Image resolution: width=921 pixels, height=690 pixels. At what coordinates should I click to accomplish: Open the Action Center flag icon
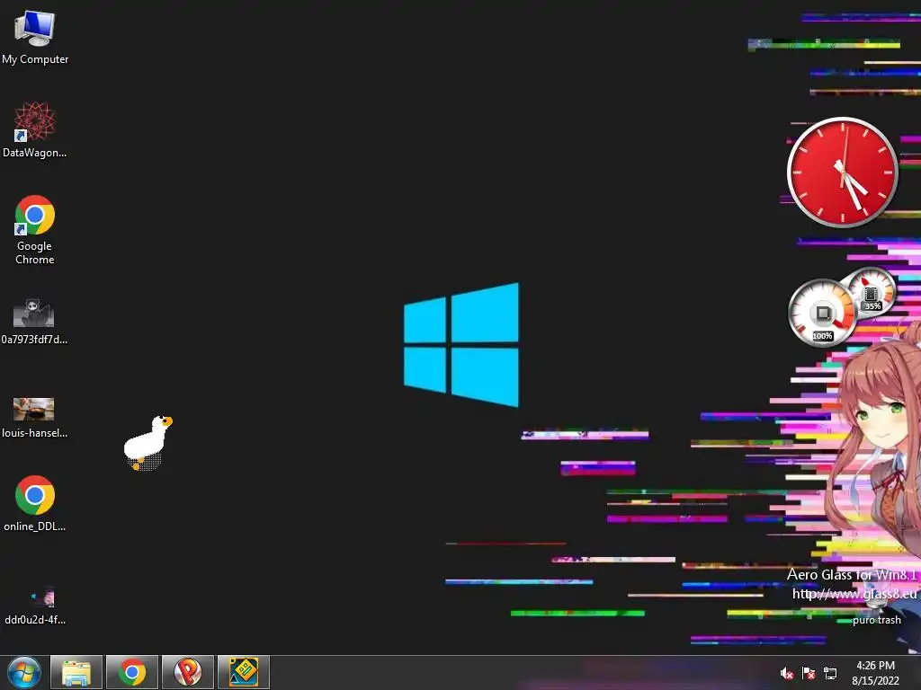pyautogui.click(x=809, y=674)
